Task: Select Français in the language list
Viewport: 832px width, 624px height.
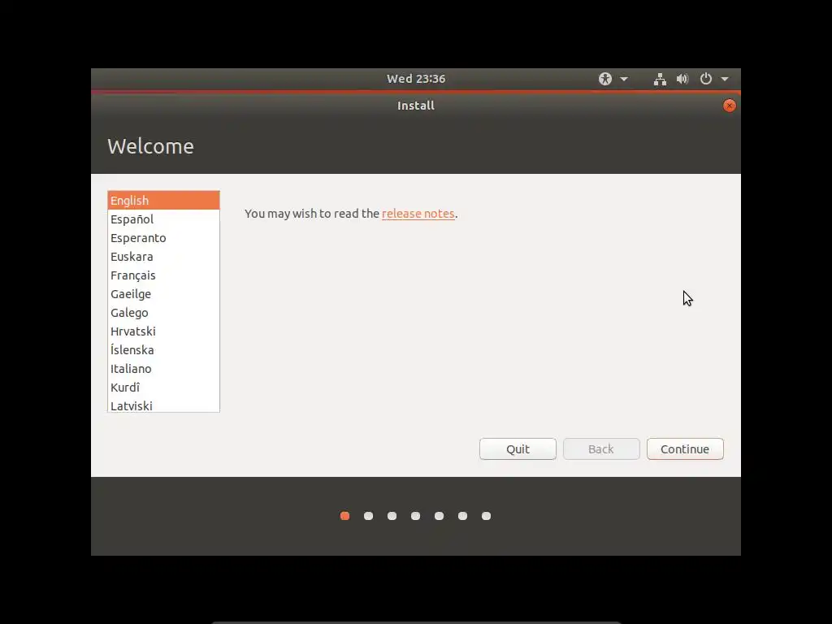Action: coord(163,275)
